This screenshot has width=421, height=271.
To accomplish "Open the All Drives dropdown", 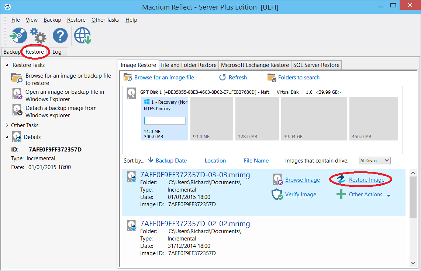I will point(375,161).
